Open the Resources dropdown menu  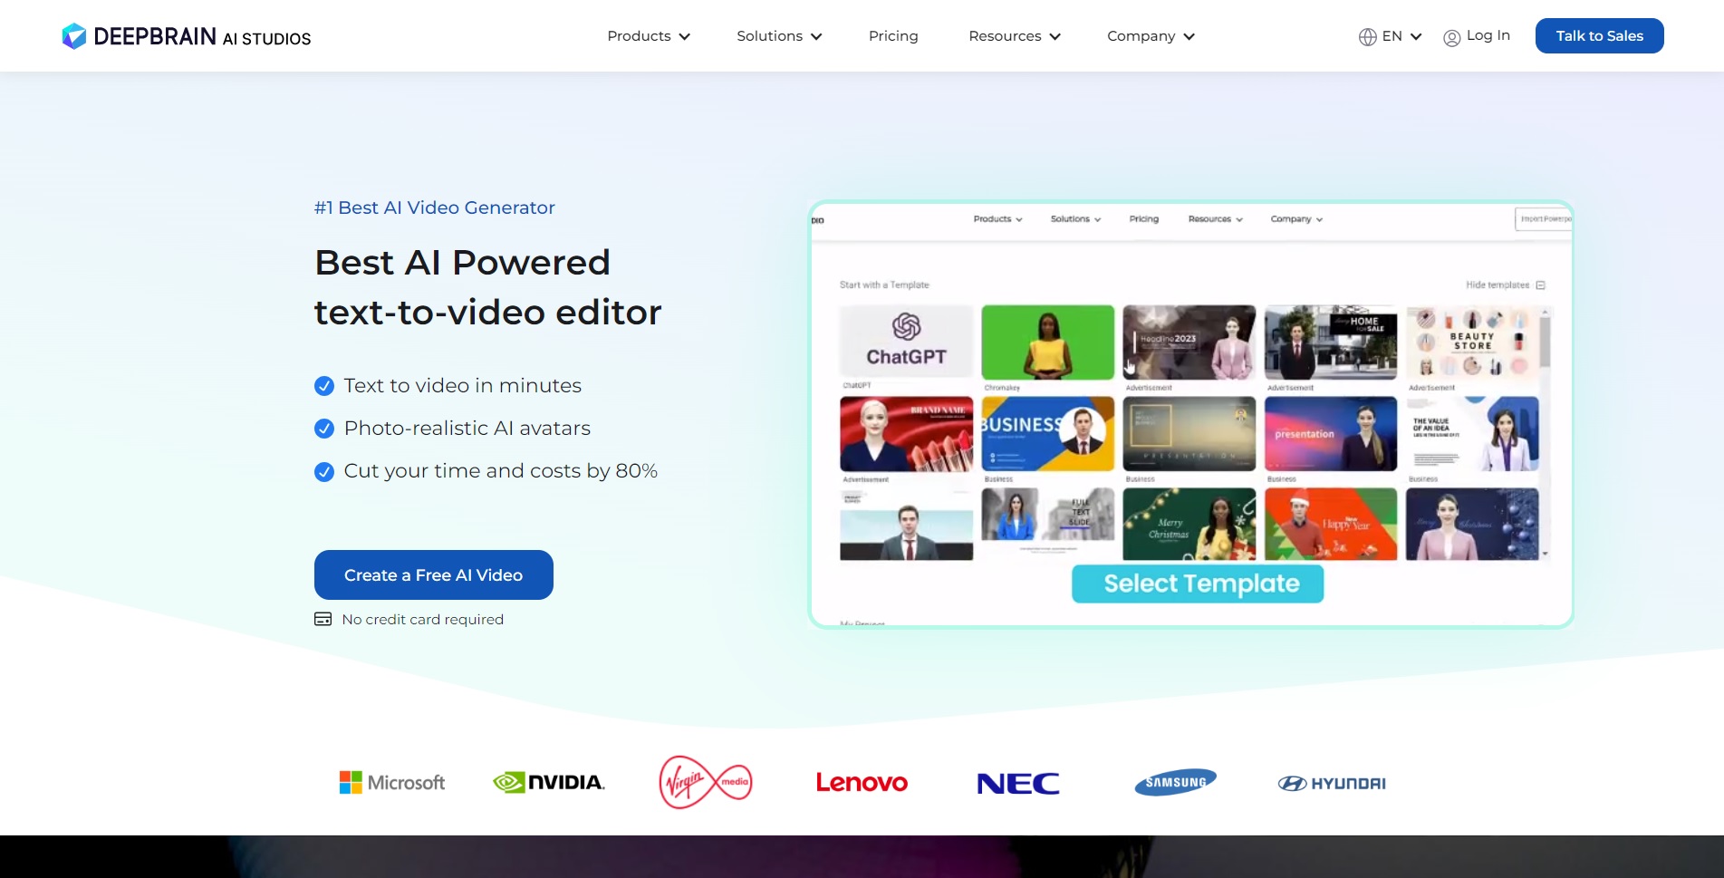click(x=1015, y=36)
